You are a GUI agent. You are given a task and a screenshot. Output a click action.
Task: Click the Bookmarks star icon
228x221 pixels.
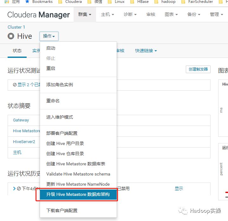[27, 2]
